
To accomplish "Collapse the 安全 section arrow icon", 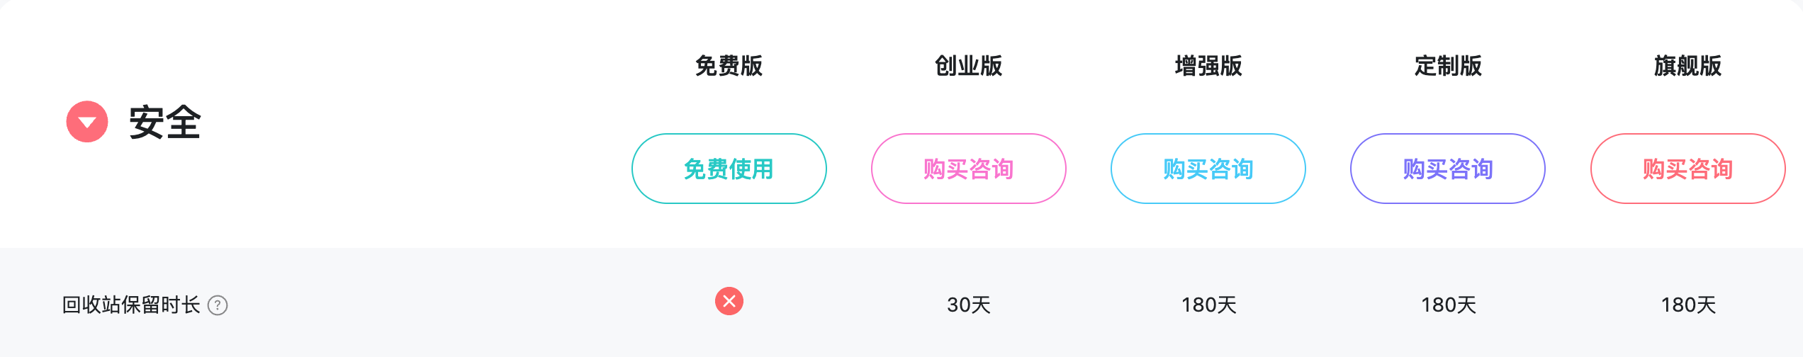I will click(x=87, y=122).
